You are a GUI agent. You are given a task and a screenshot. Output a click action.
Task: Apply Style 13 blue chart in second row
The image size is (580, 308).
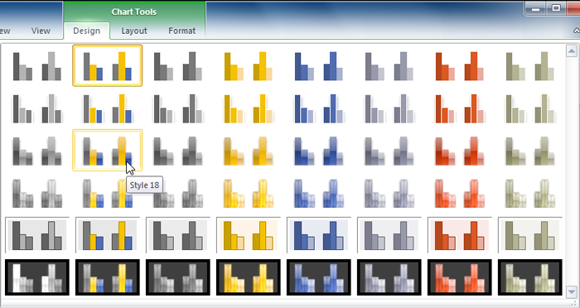click(318, 108)
